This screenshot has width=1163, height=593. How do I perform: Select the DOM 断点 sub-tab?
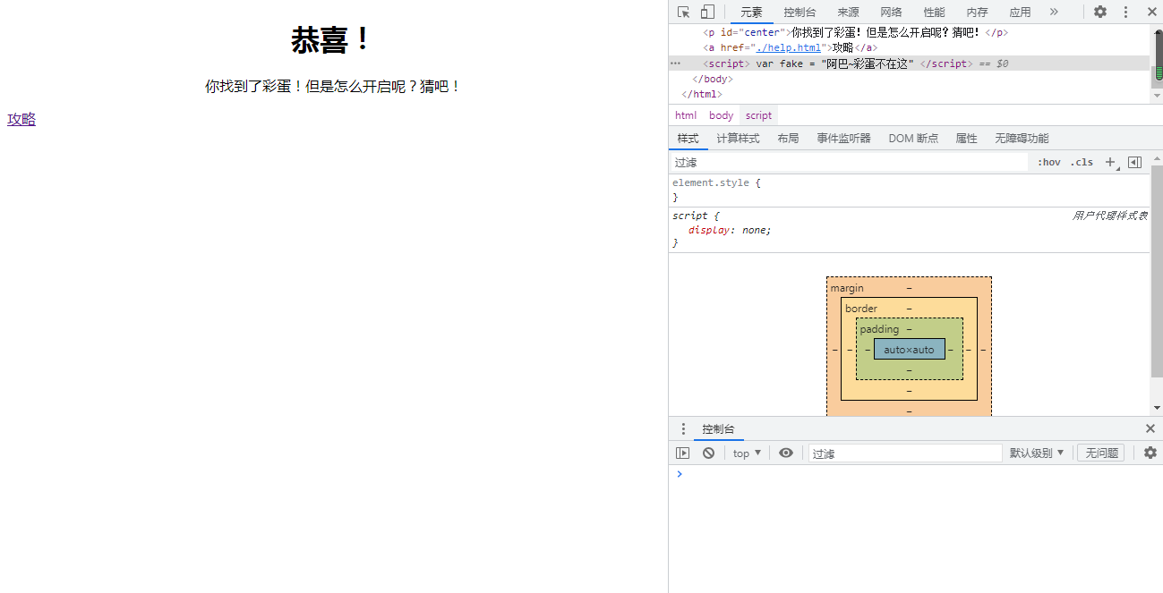pyautogui.click(x=913, y=139)
